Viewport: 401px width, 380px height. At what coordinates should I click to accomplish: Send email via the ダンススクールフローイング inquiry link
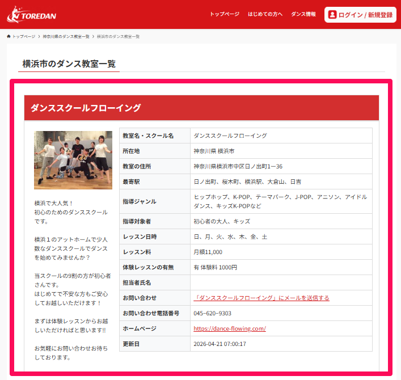tap(261, 298)
